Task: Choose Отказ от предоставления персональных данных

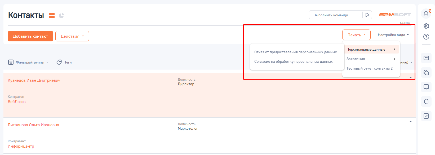Action: tap(296, 52)
